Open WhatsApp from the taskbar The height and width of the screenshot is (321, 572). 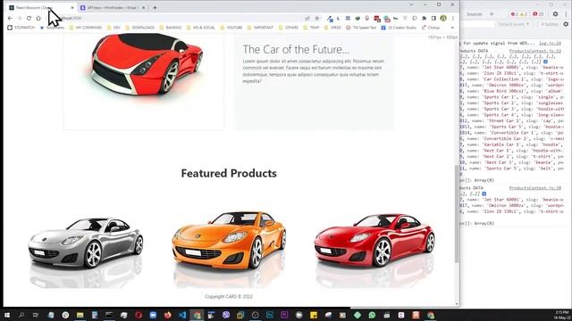point(372,315)
